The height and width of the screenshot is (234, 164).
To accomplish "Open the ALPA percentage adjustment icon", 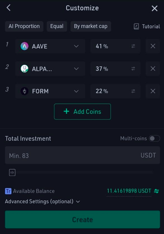I will click(134, 68).
